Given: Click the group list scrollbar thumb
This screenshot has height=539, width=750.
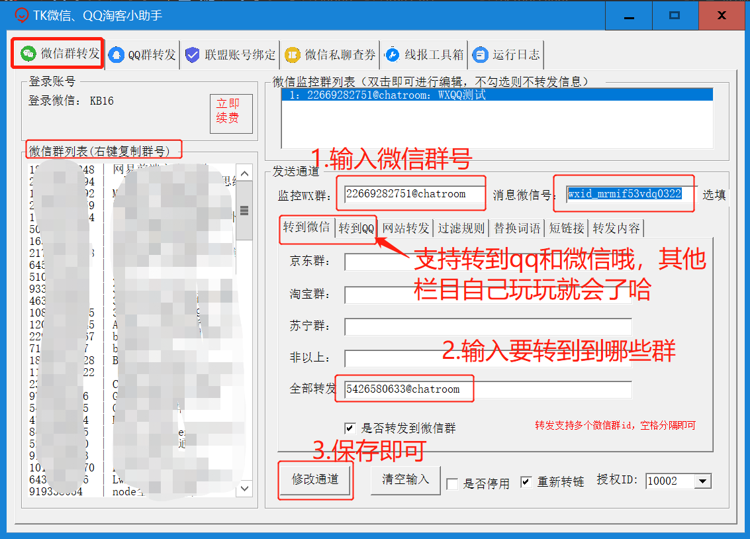Looking at the screenshot, I should 244,211.
